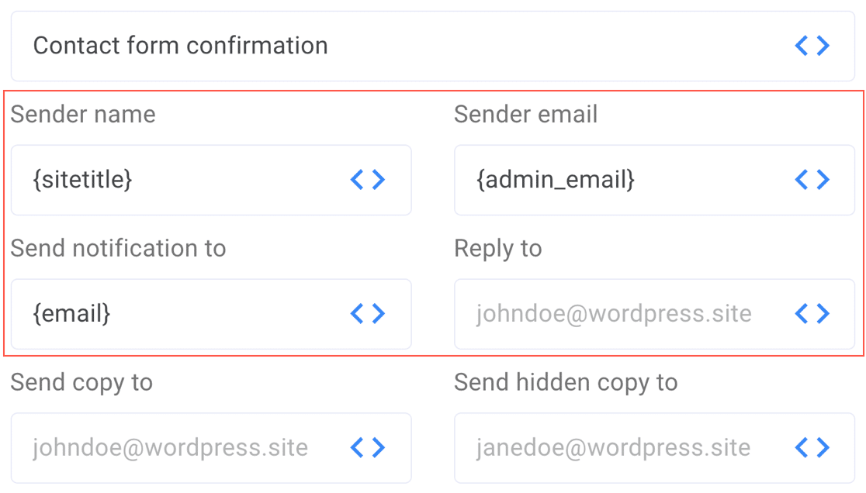Click the Send notification to label
866x493 pixels.
pyautogui.click(x=118, y=248)
